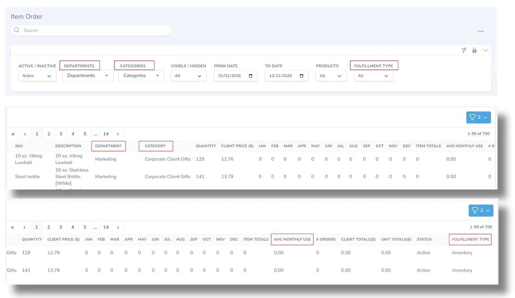Click the blue filter button in lower table

(481, 210)
